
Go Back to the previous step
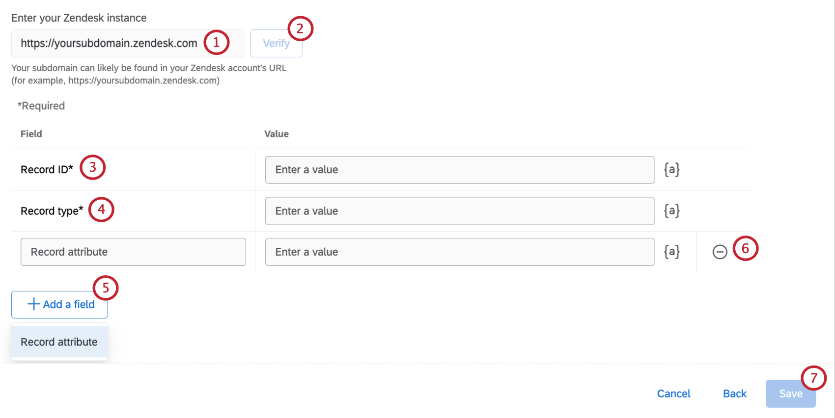pyautogui.click(x=734, y=393)
